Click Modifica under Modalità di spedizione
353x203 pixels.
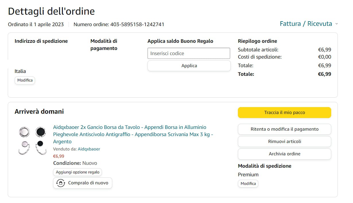[x=248, y=184]
